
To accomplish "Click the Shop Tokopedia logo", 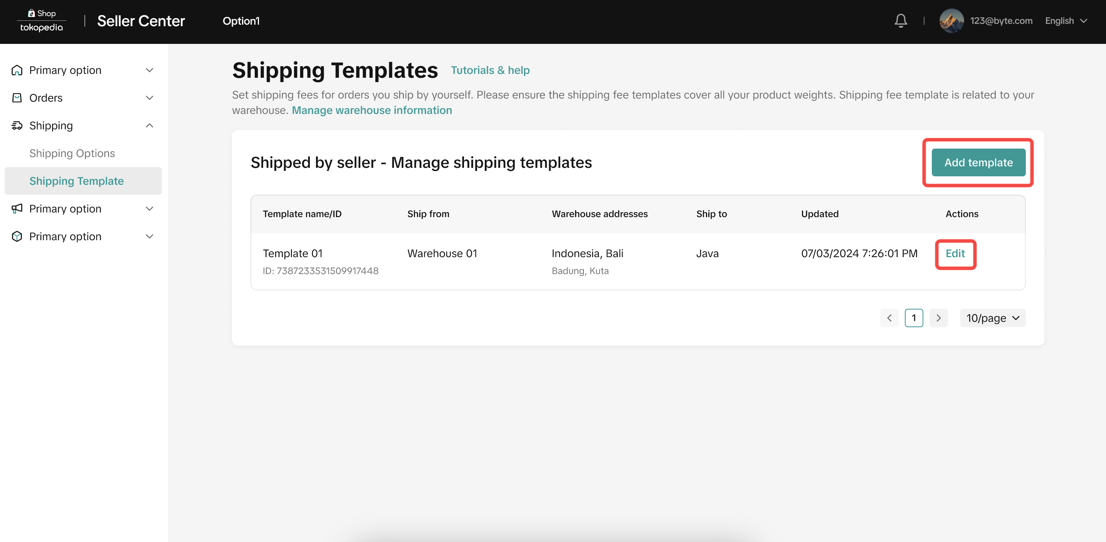I will coord(41,20).
